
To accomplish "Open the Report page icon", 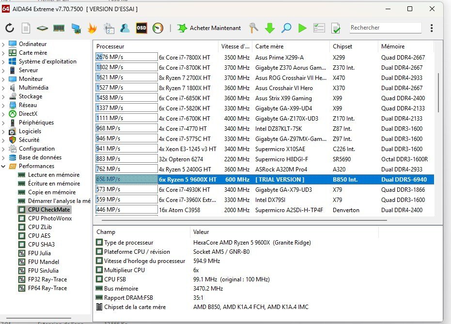I will pos(26,28).
